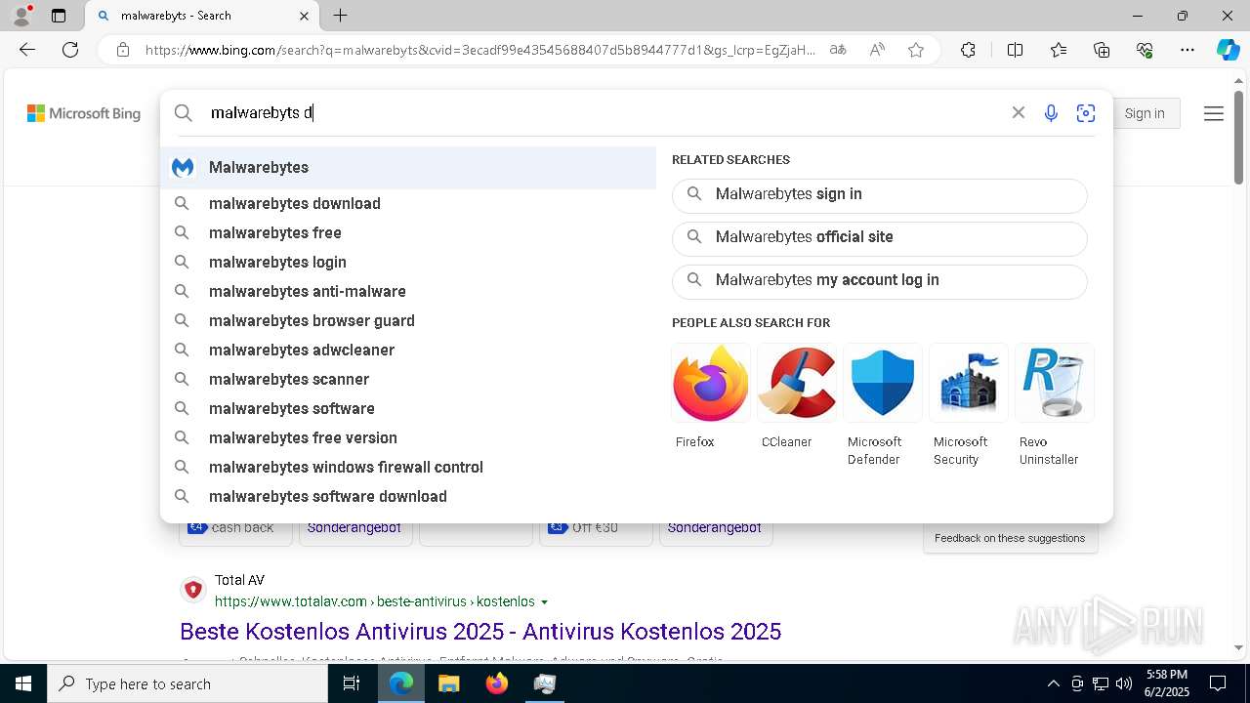Add page to favorites star
The image size is (1250, 703).
(916, 50)
